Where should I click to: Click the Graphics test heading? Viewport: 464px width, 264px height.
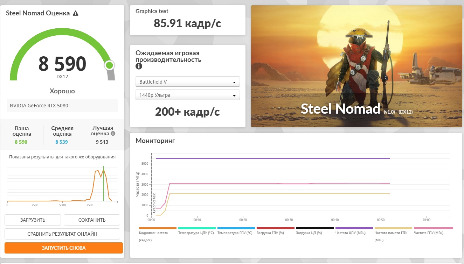(152, 11)
